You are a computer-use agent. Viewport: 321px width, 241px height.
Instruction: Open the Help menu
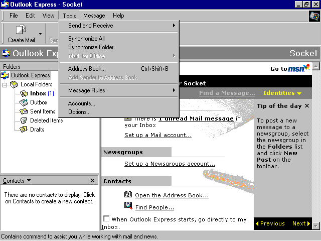click(x=118, y=16)
